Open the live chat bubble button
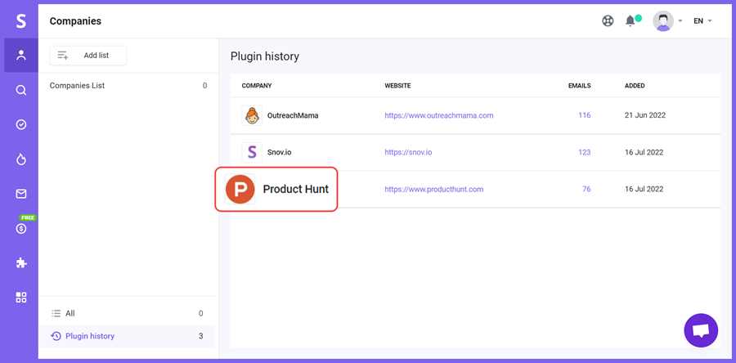 [701, 330]
